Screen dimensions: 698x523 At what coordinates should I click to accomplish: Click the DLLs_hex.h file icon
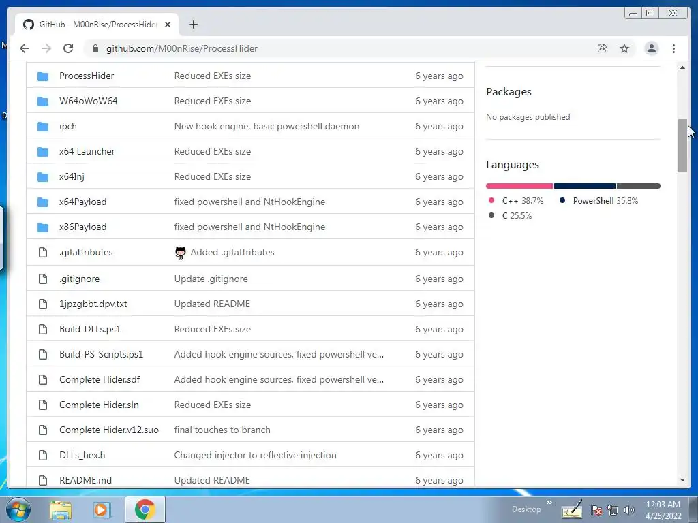click(43, 456)
